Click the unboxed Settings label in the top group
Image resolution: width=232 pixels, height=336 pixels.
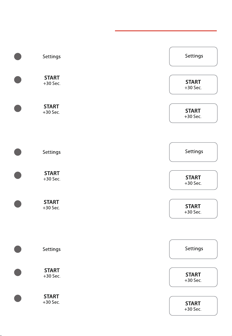[52, 57]
